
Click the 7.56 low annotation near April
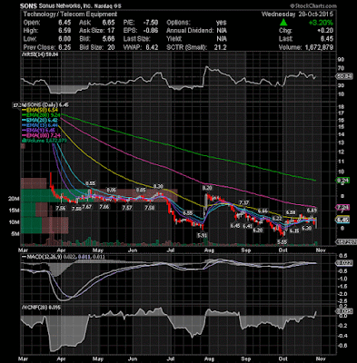[x=61, y=208]
